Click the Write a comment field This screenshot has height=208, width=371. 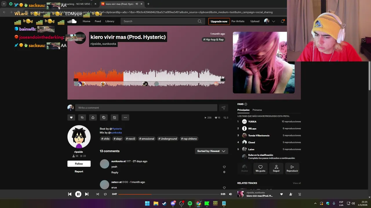(146, 108)
